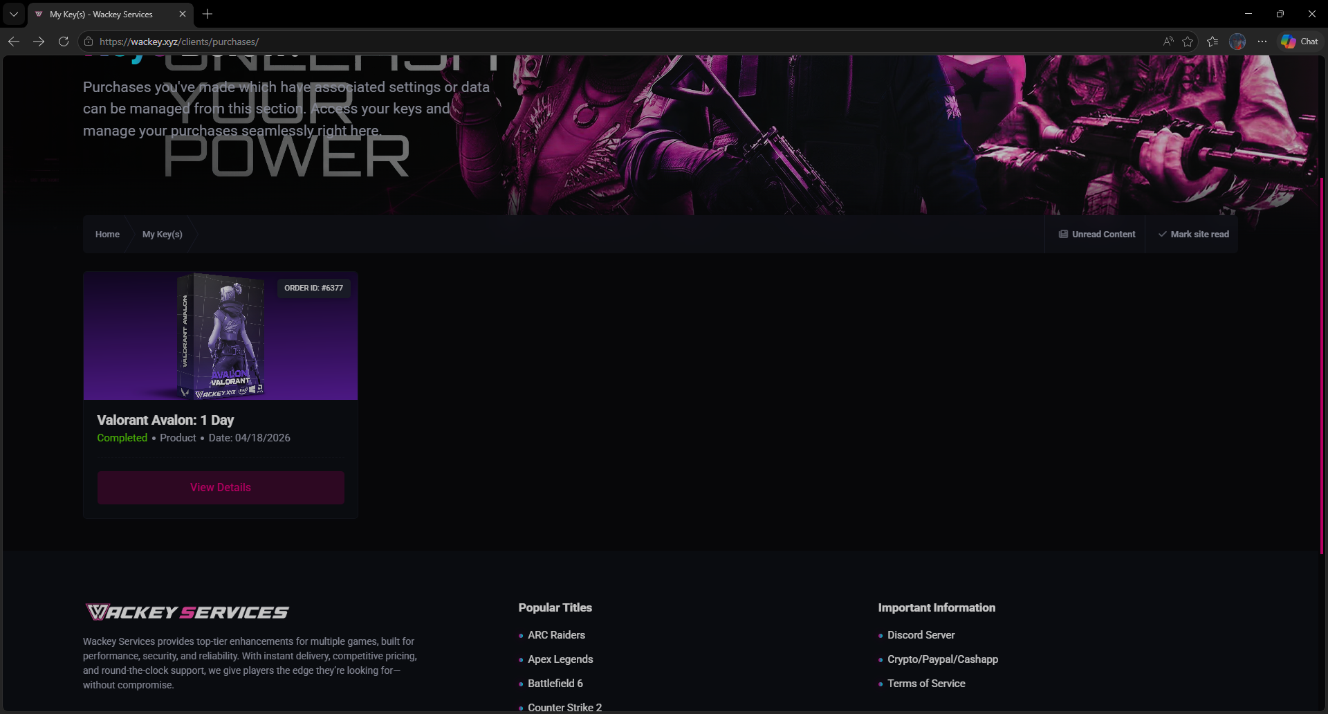Click Mark site read
Image resolution: width=1328 pixels, height=714 pixels.
1194,235
